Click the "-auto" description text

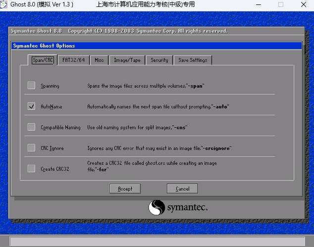[158, 107]
